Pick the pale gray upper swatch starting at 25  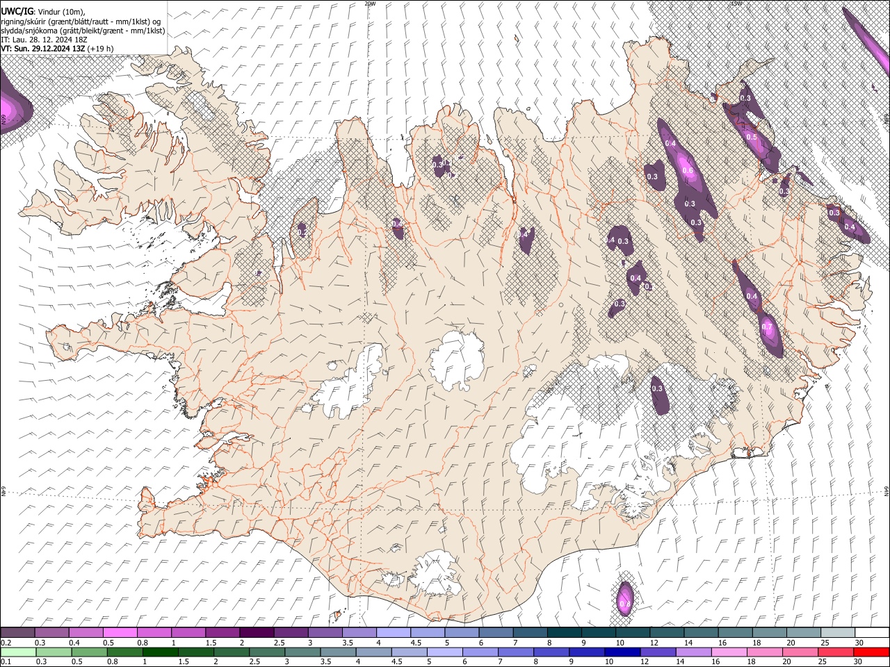click(838, 632)
